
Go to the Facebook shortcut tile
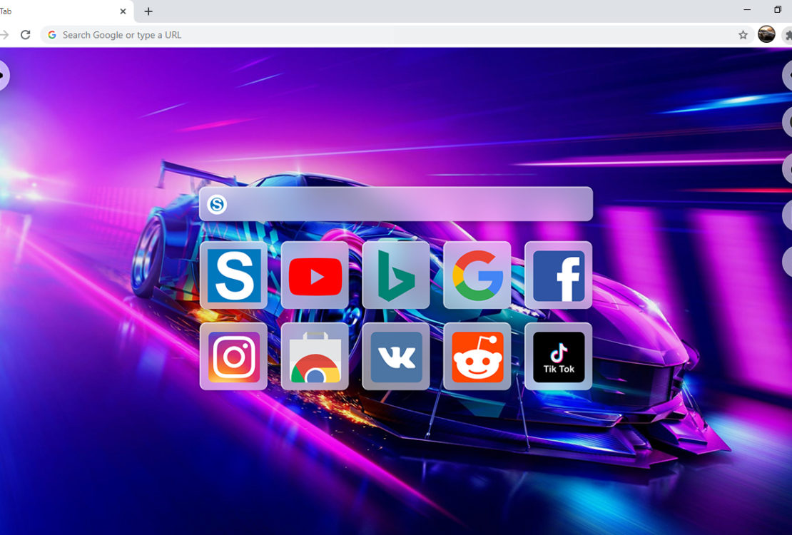click(x=558, y=275)
